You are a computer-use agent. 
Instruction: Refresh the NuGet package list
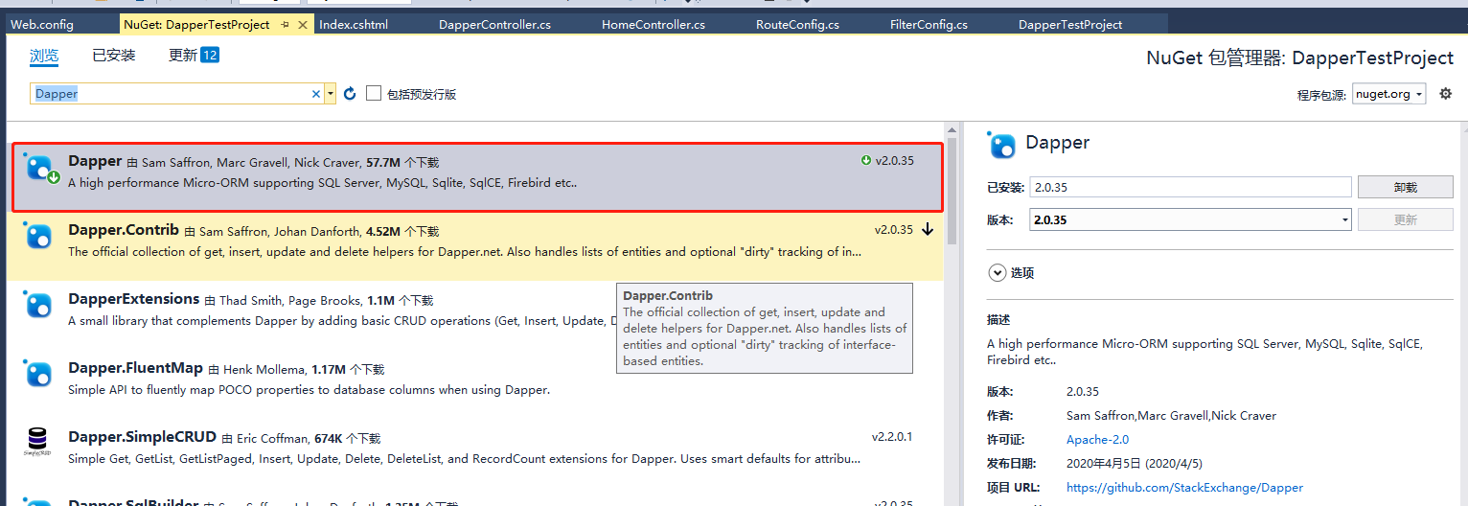[x=350, y=94]
